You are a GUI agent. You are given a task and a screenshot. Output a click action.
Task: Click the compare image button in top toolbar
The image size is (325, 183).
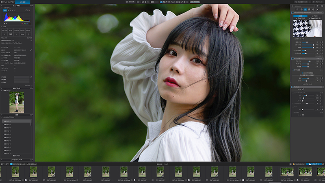tap(130, 2)
